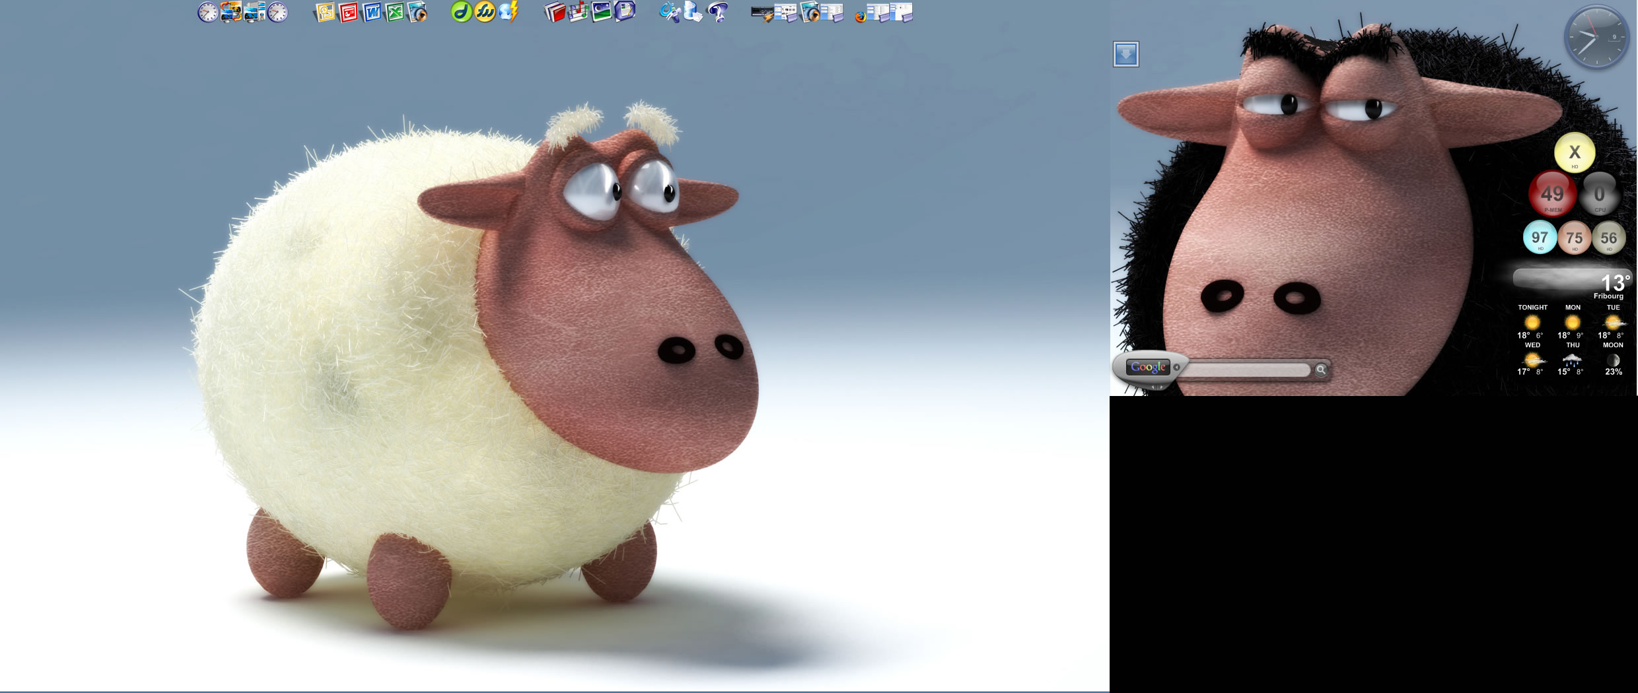
Task: Click inside the Google search field
Action: coord(1245,370)
